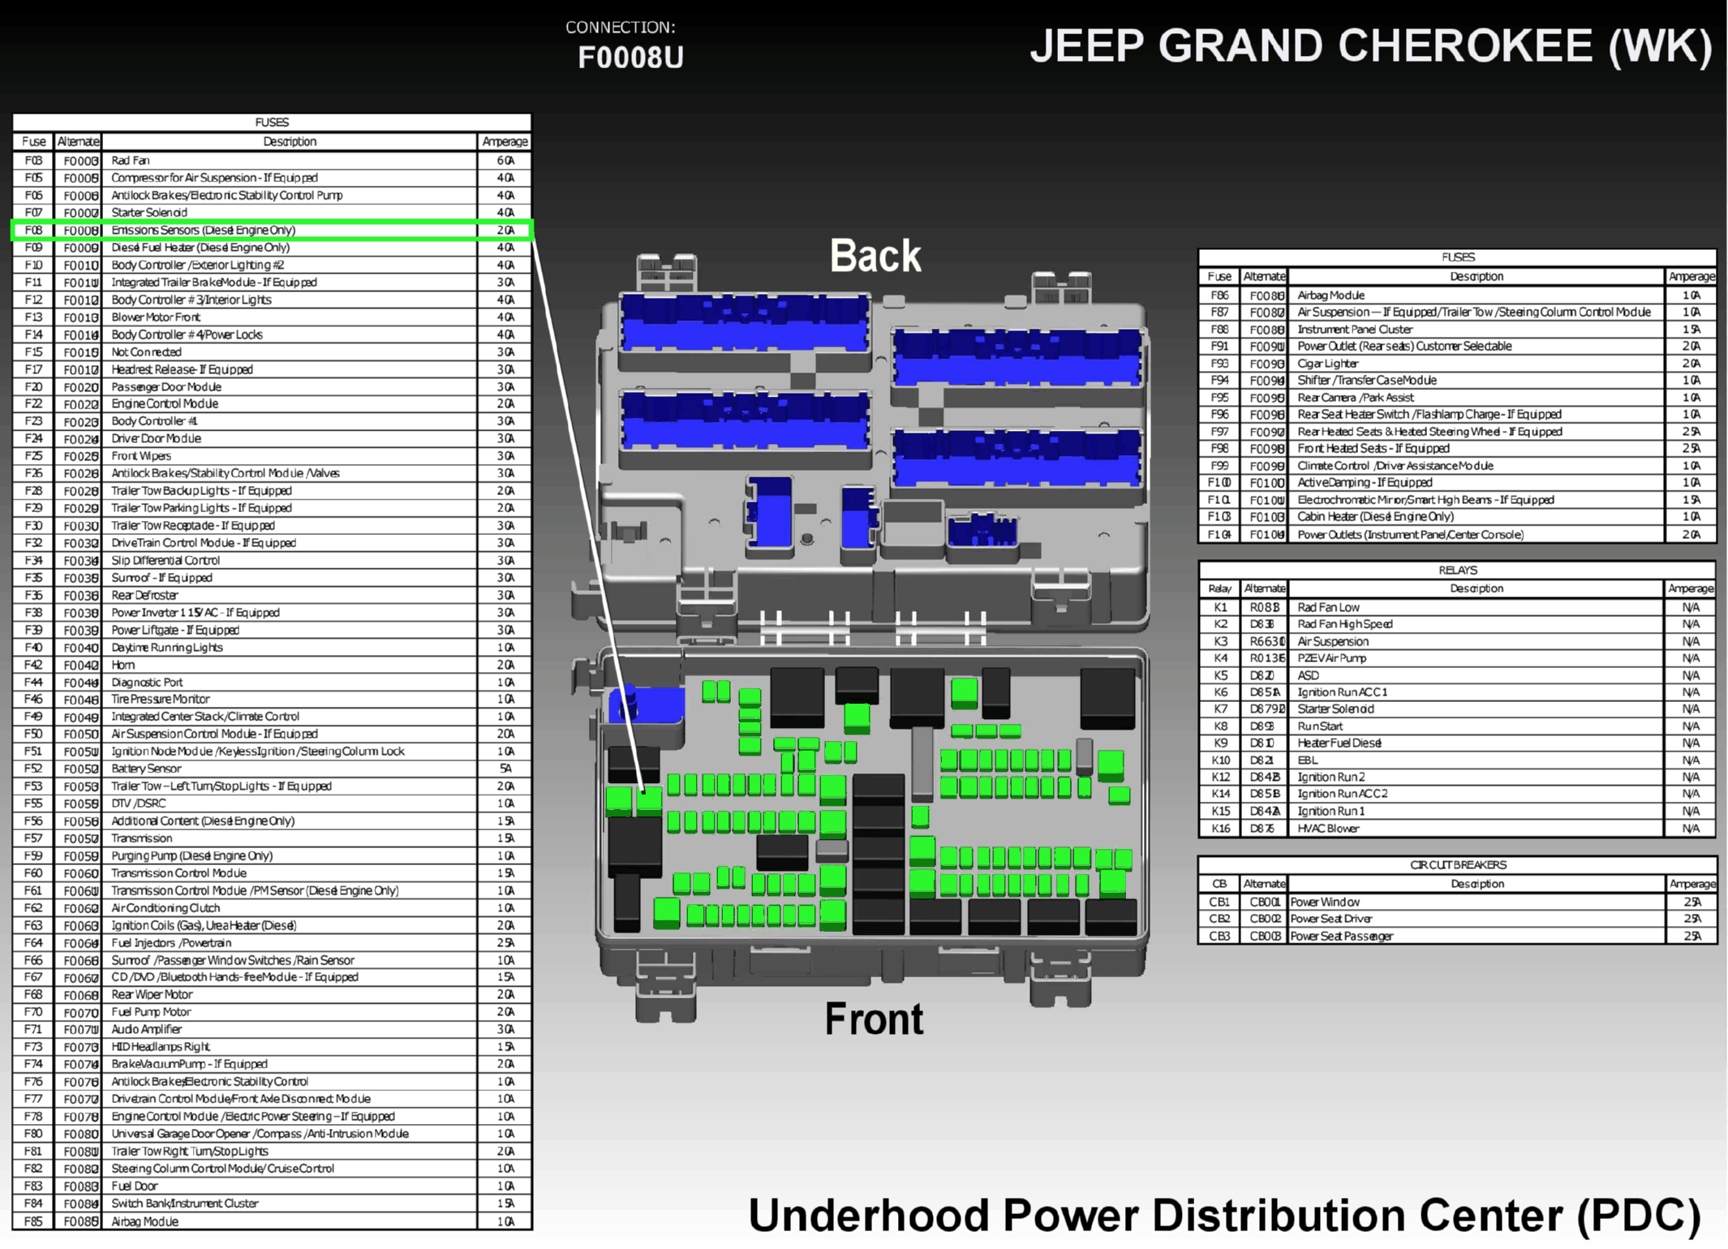Select the "Horn" fuse description
The height and width of the screenshot is (1249, 1728).
[x=123, y=665]
